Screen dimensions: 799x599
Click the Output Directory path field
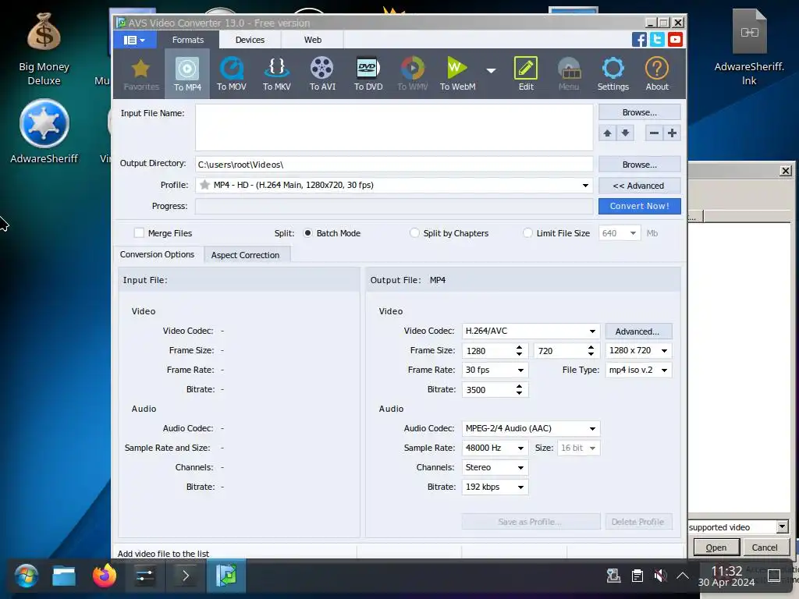pyautogui.click(x=394, y=165)
